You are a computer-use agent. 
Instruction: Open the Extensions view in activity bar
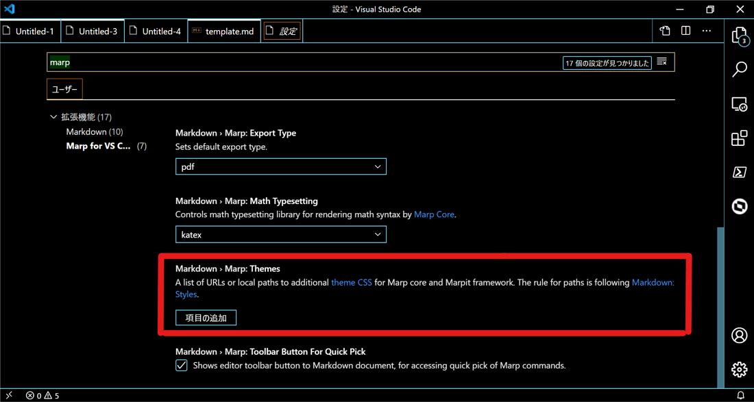coord(740,138)
